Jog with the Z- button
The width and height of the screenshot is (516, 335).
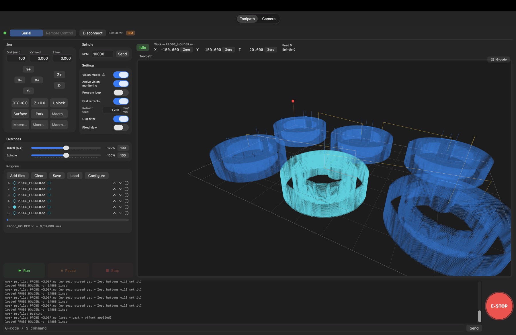click(x=59, y=85)
